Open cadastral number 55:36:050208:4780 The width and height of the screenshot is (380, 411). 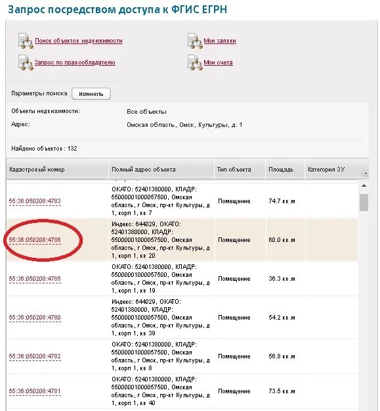(x=35, y=318)
